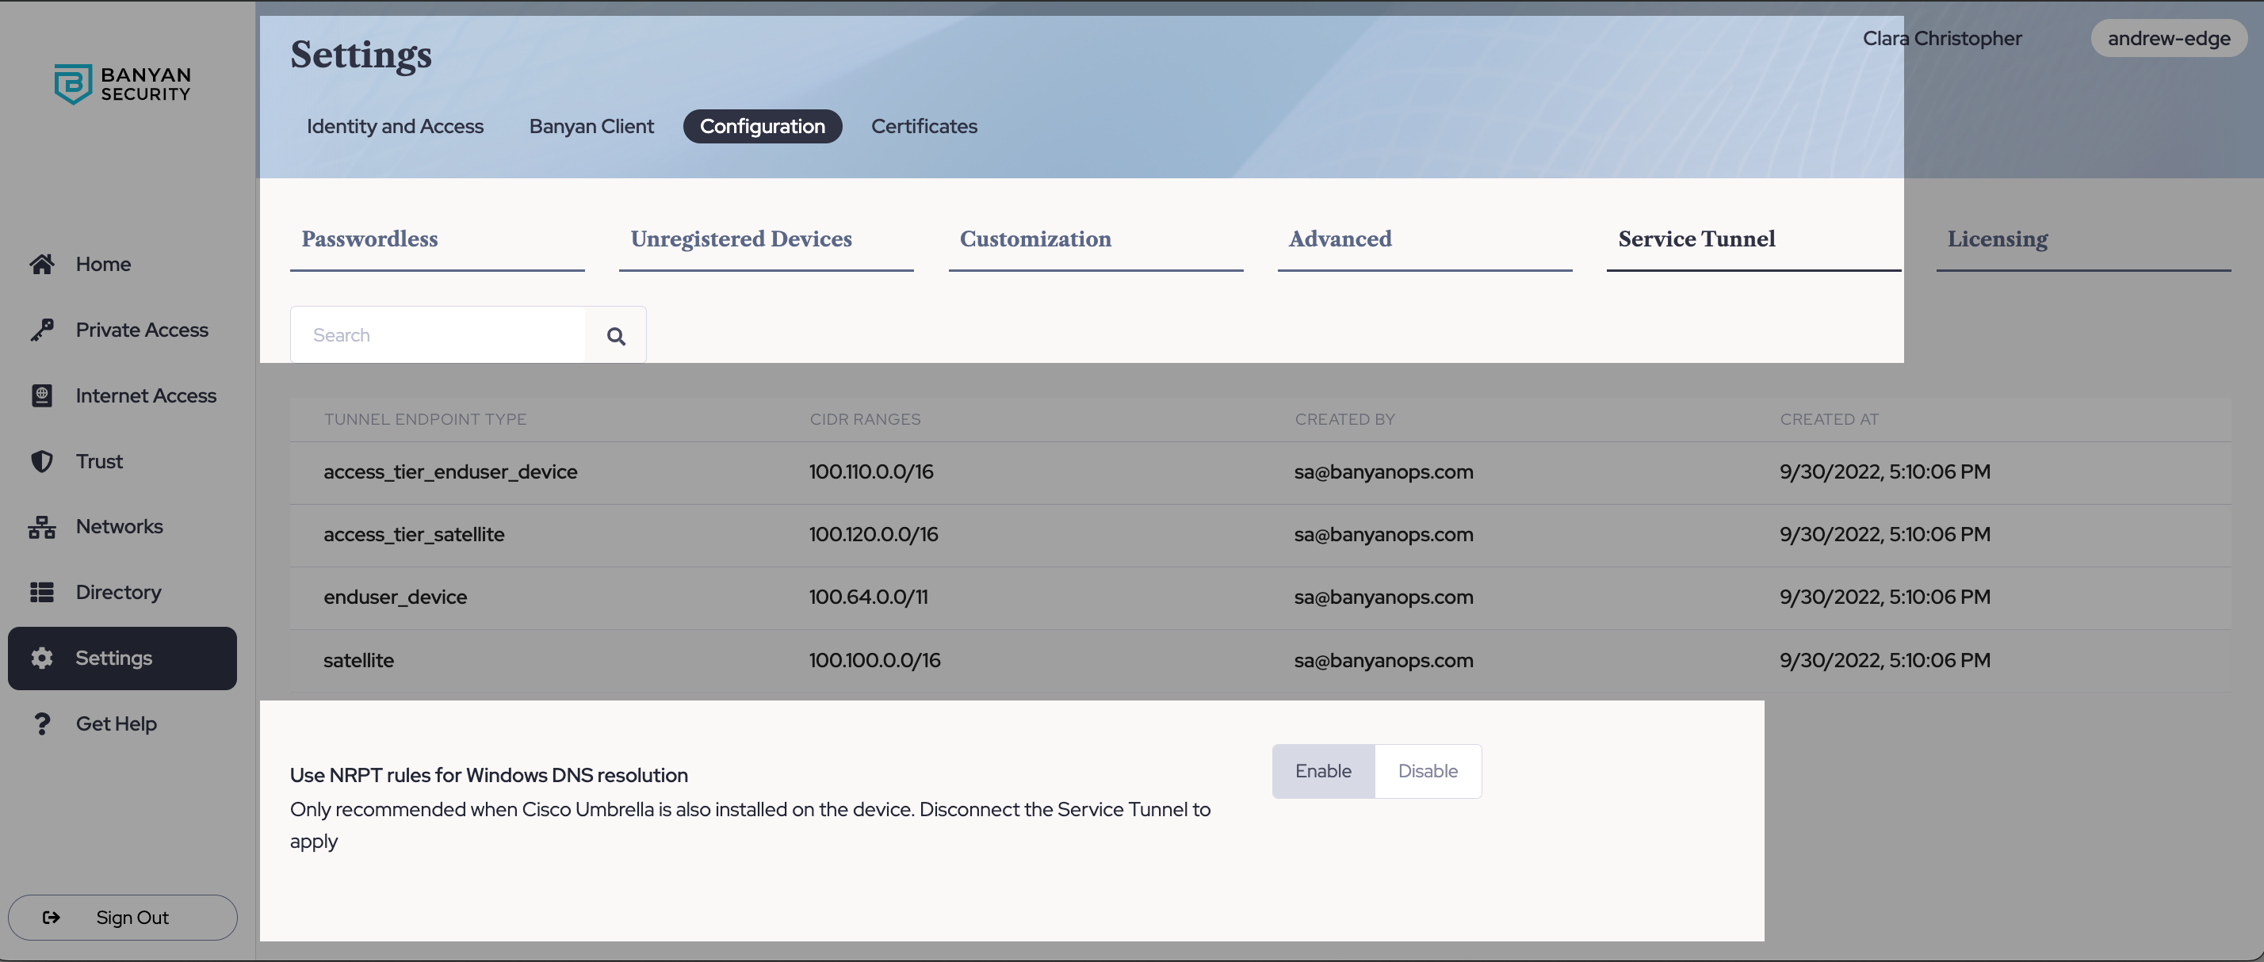Viewport: 2264px width, 962px height.
Task: Click the Sign Out button
Action: (122, 917)
